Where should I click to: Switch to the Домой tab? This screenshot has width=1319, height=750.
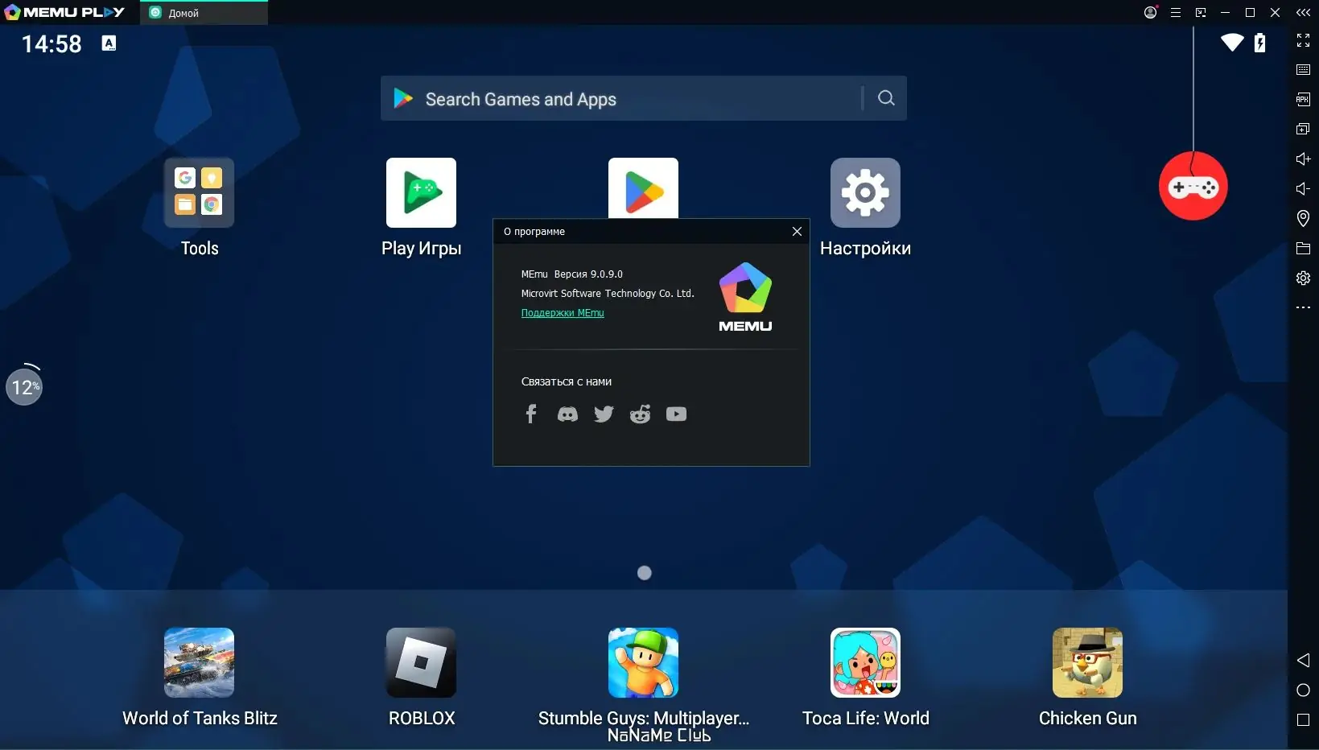coord(204,13)
